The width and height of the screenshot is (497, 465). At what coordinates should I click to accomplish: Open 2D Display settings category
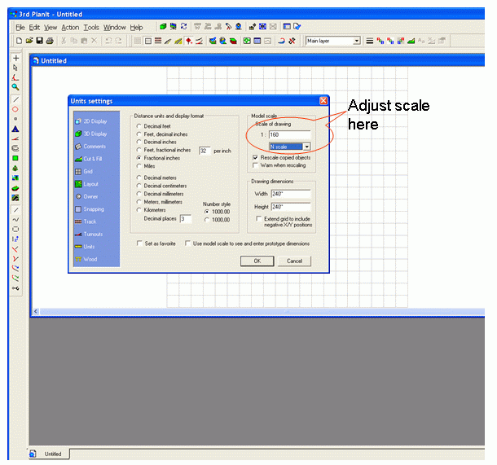tap(91, 121)
